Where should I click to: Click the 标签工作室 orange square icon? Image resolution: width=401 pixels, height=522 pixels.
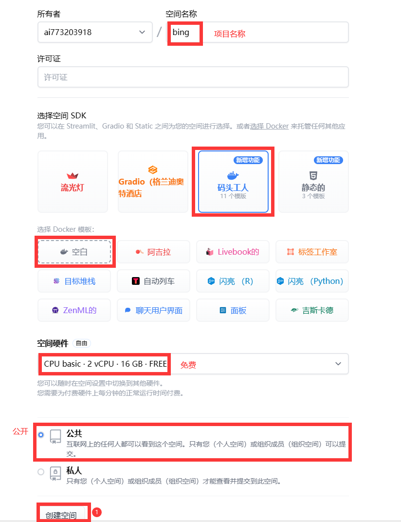tap(291, 252)
